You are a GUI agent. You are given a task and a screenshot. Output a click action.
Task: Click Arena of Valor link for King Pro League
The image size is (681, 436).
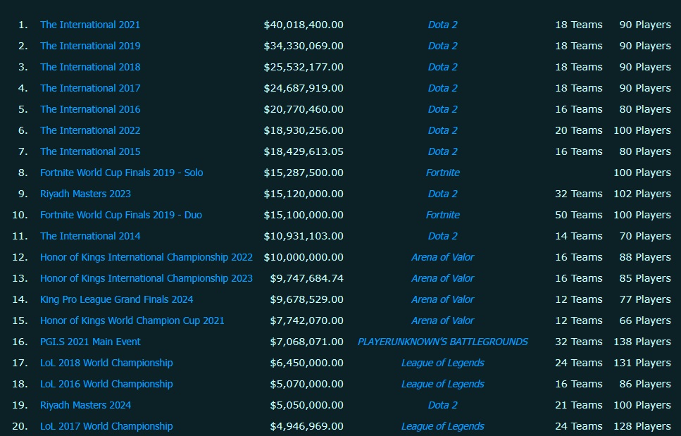(442, 299)
